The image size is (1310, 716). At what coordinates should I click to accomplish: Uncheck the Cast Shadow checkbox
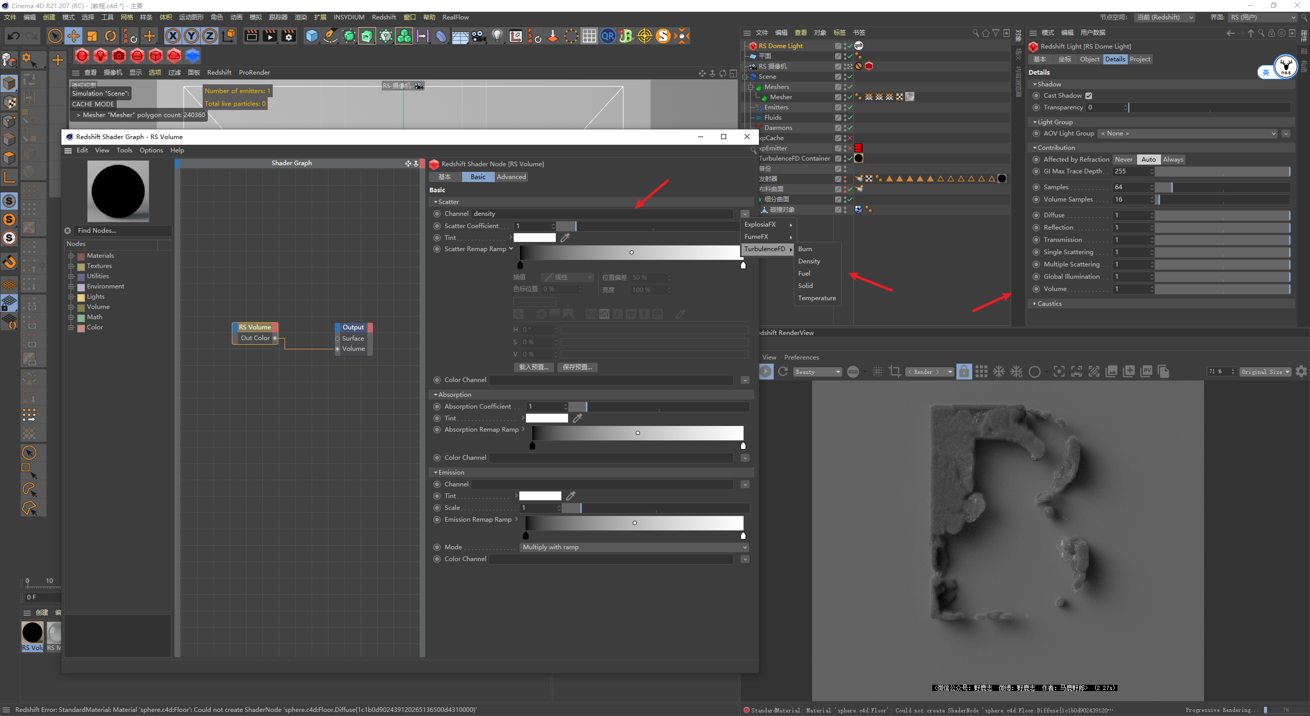click(x=1089, y=96)
